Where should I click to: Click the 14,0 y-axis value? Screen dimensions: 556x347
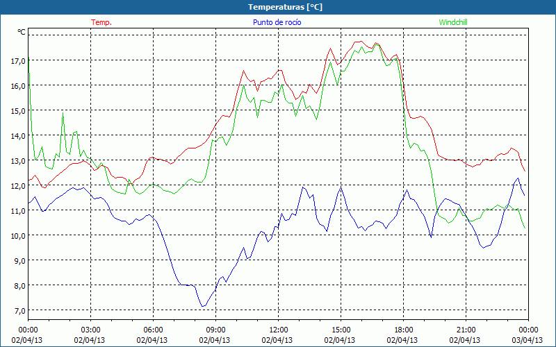(x=18, y=136)
